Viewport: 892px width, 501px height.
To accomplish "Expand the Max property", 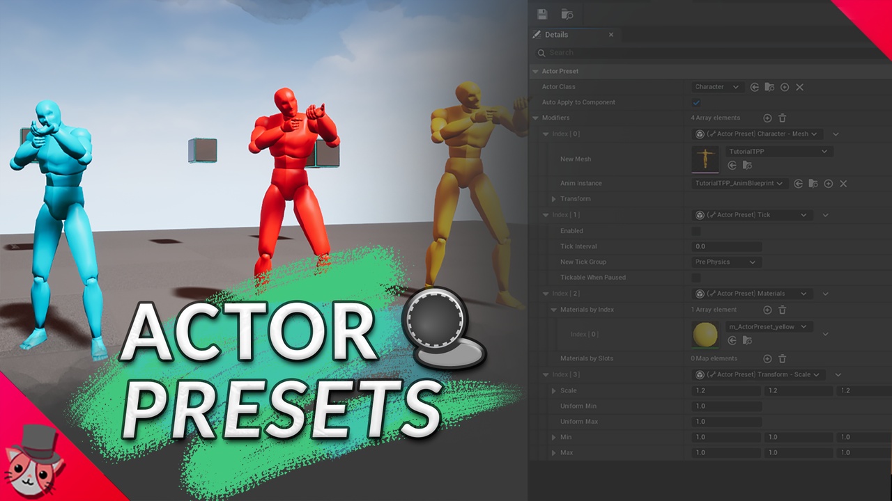I will (554, 453).
